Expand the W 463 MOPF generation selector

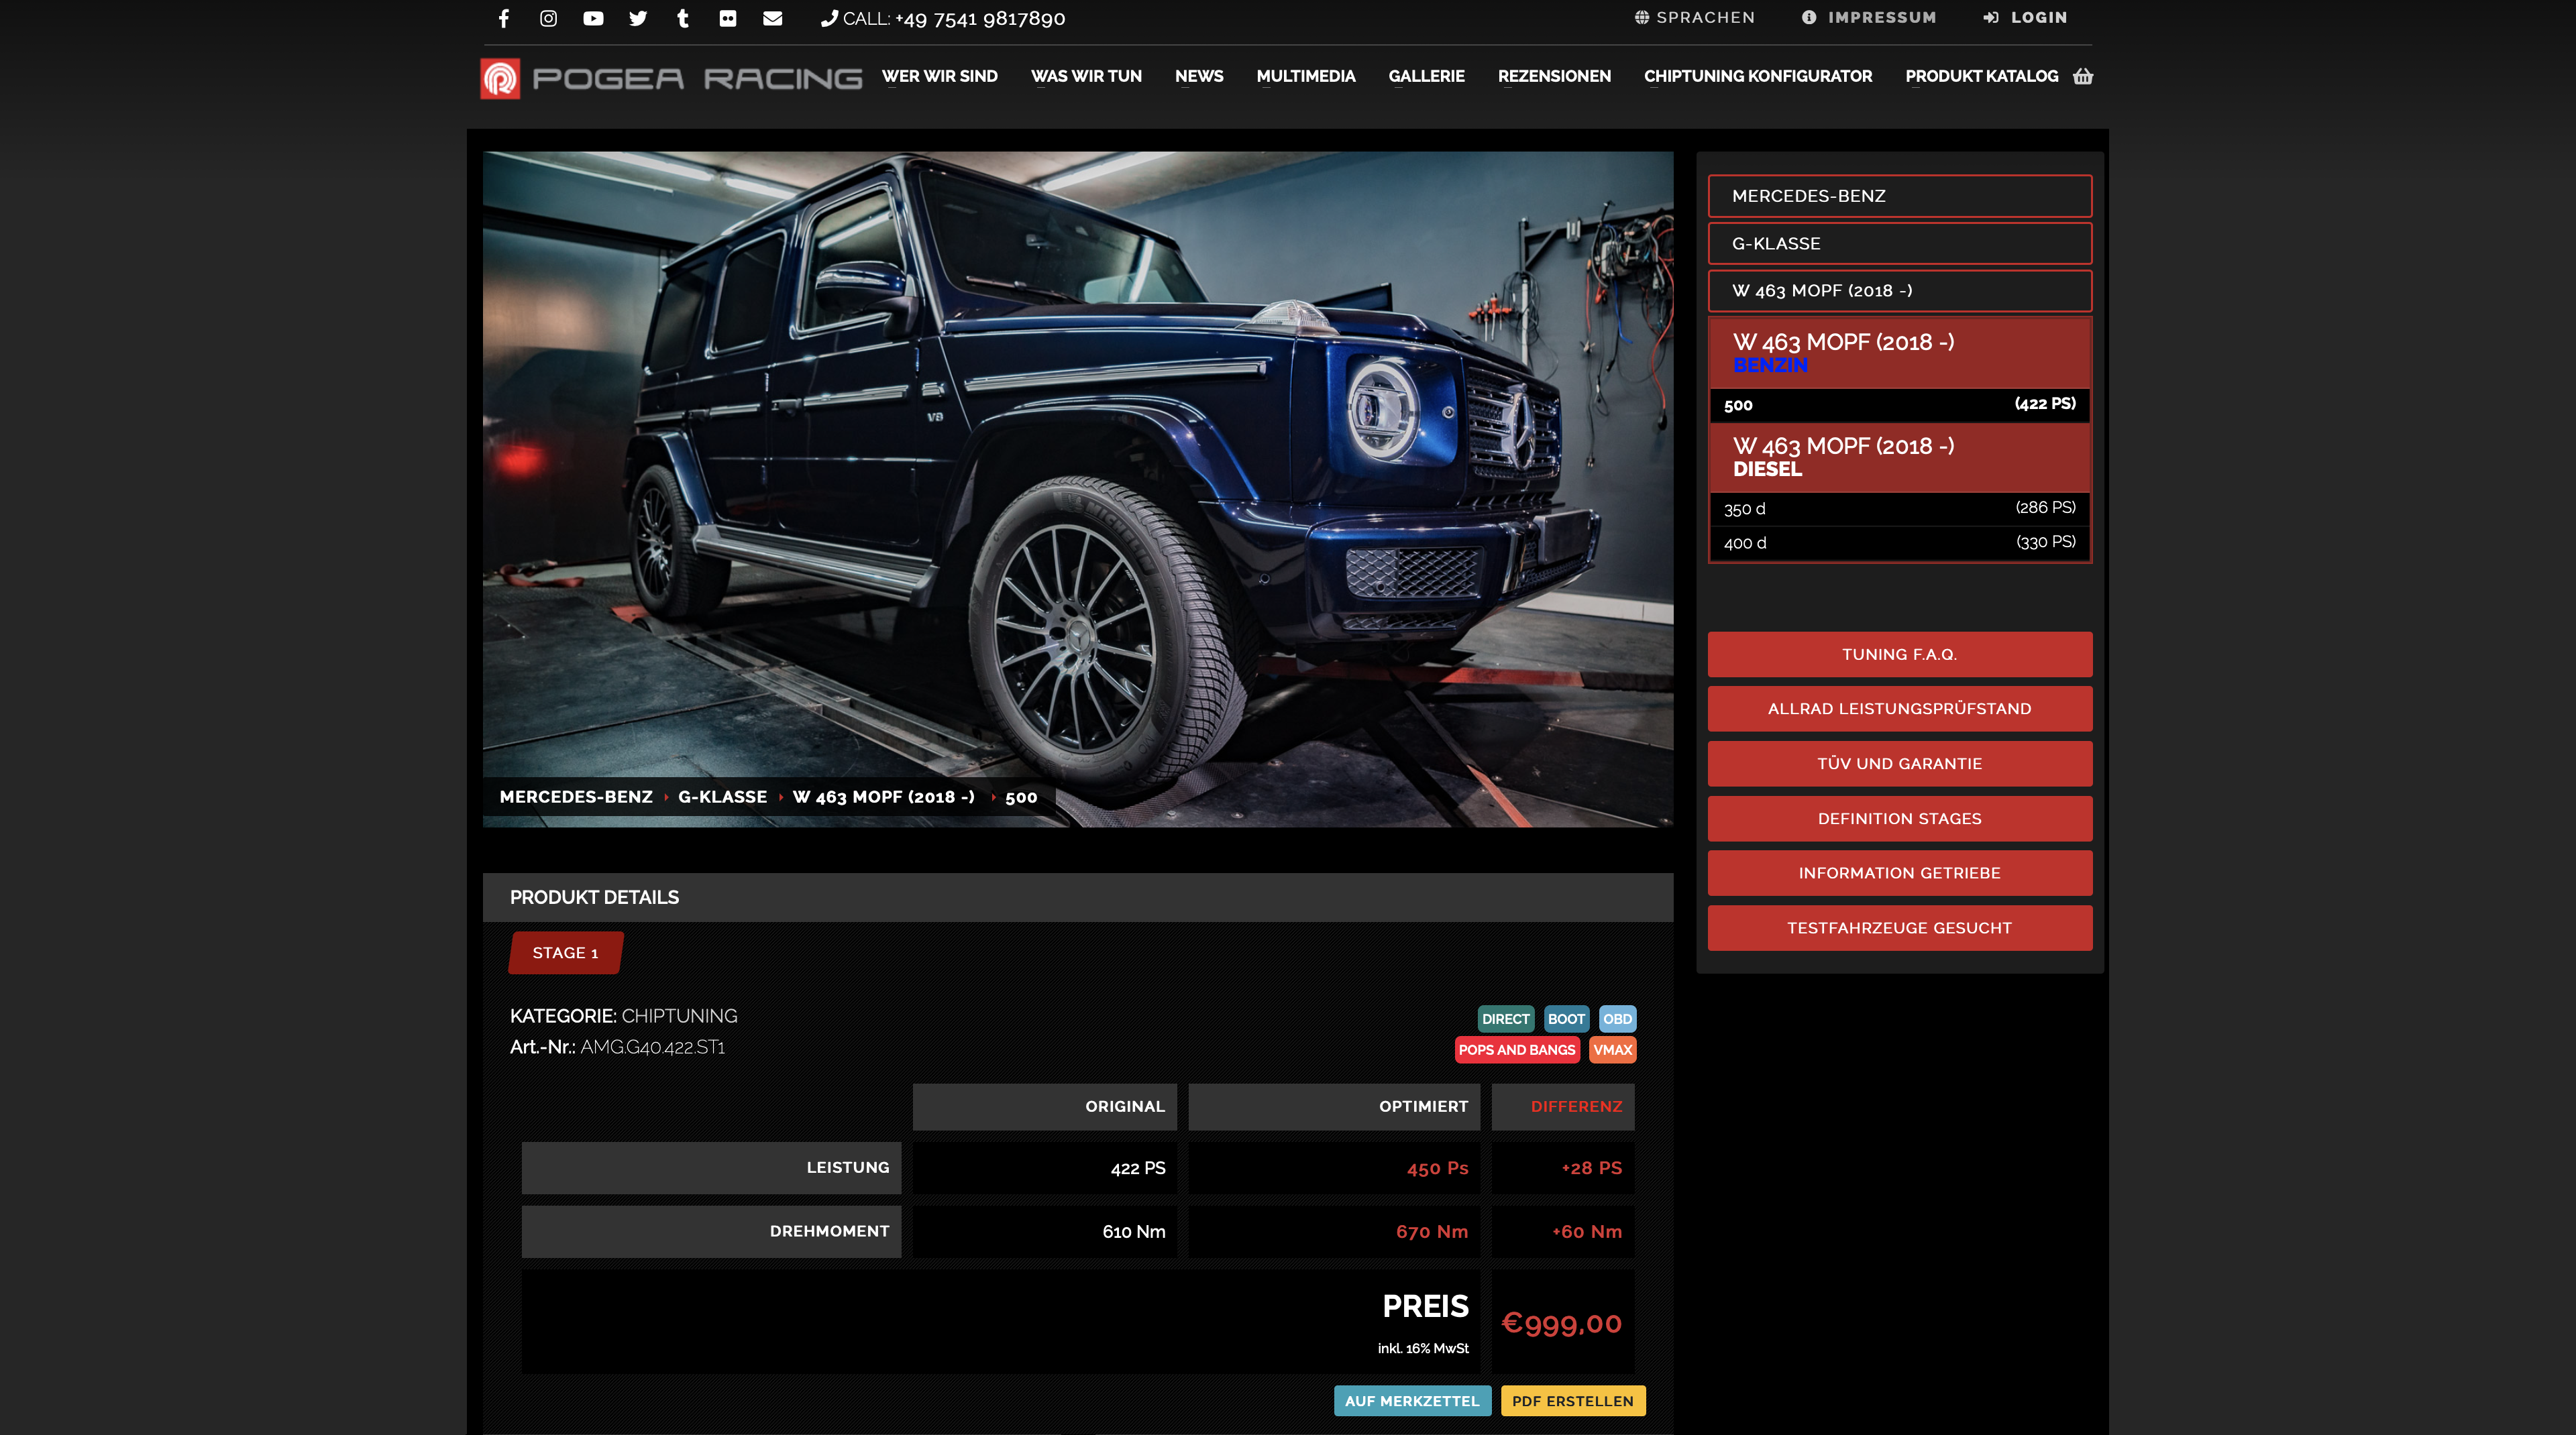(1899, 291)
